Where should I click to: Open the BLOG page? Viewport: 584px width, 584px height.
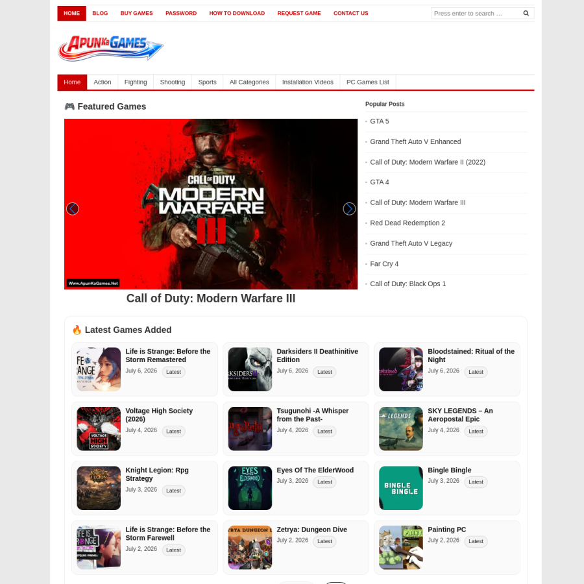[100, 14]
